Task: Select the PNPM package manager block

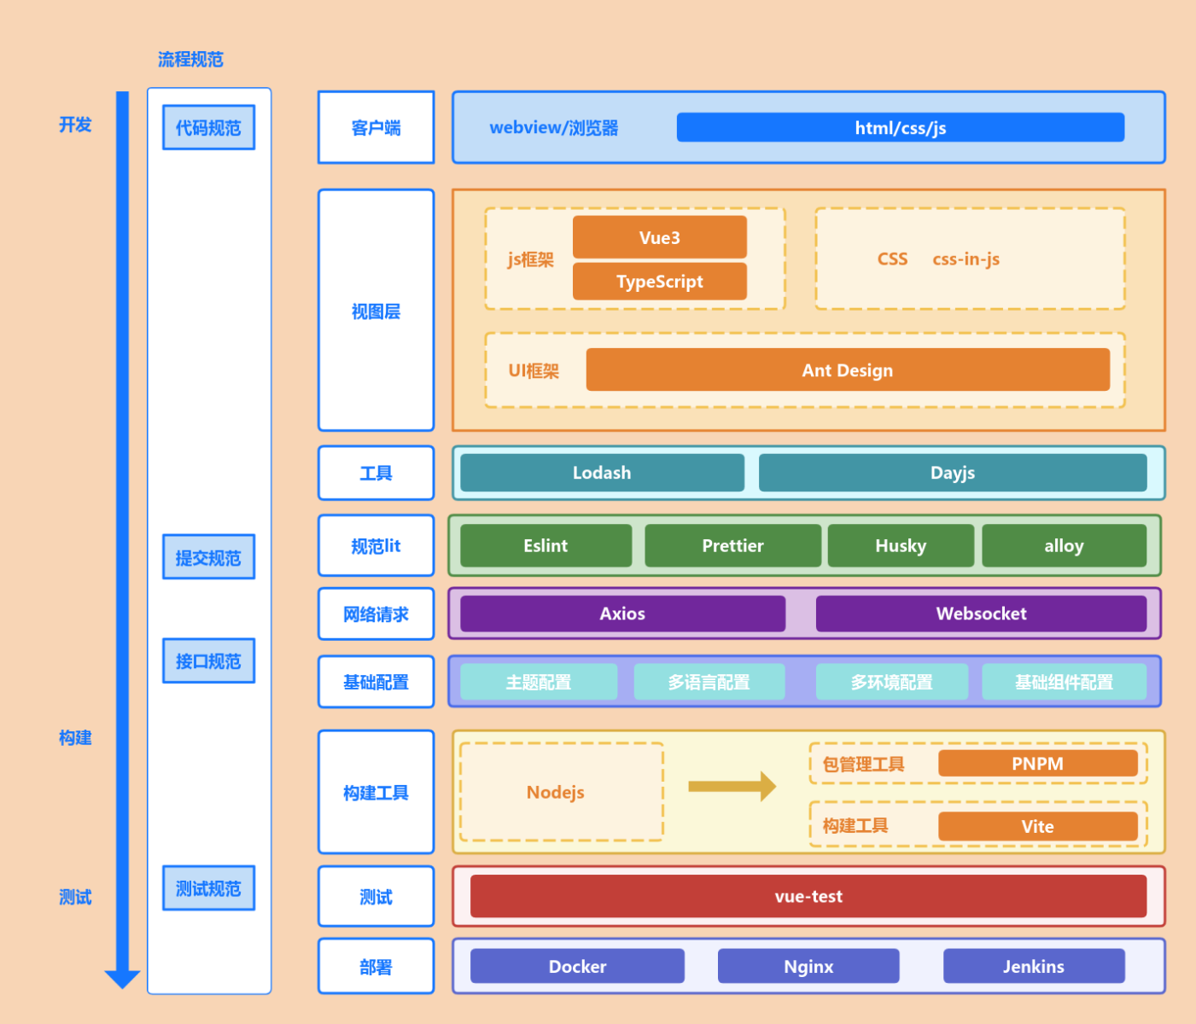Action: [x=1037, y=764]
